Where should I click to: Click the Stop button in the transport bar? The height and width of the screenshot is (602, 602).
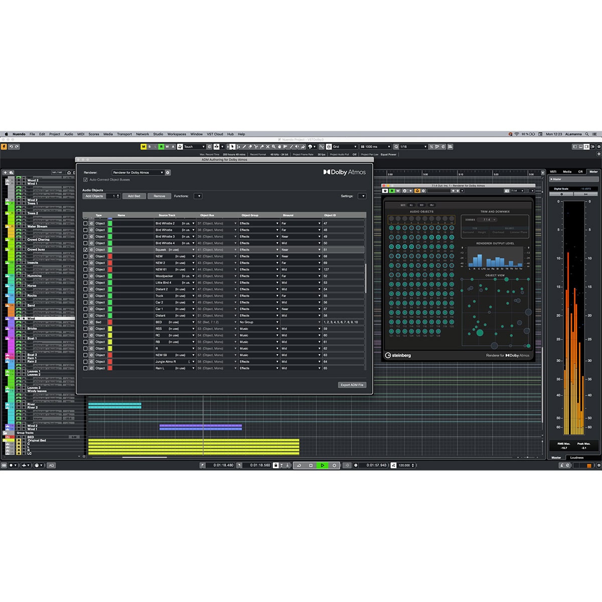coord(311,465)
